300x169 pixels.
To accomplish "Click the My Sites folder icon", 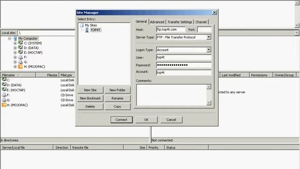I will click(x=82, y=25).
